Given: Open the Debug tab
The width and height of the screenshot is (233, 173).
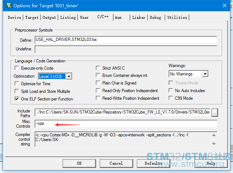Looking at the screenshot, I should click(155, 17).
